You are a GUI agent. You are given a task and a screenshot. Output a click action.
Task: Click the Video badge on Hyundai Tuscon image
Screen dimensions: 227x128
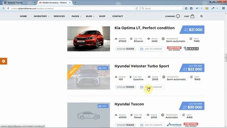click(x=103, y=106)
